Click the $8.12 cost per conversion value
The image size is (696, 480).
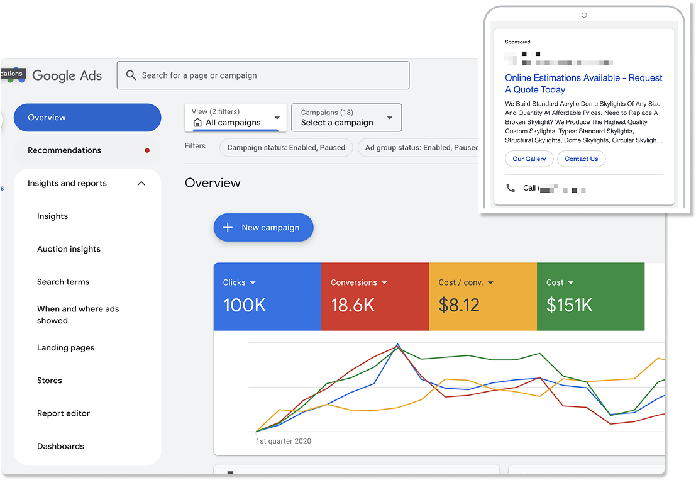pyautogui.click(x=459, y=305)
